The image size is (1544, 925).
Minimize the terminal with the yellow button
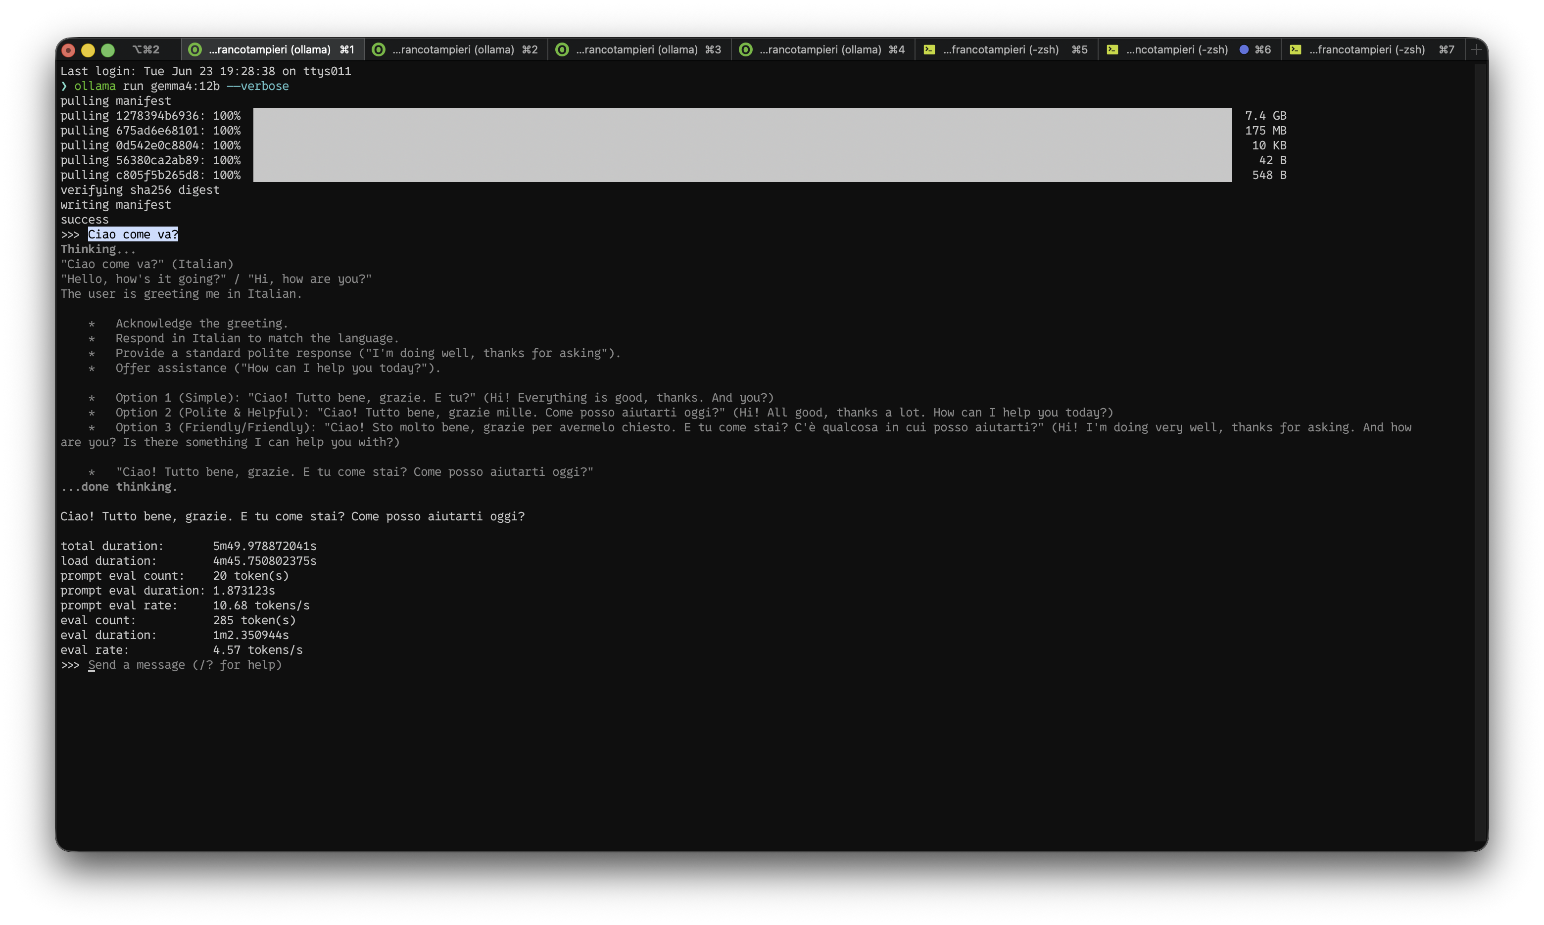(x=88, y=50)
